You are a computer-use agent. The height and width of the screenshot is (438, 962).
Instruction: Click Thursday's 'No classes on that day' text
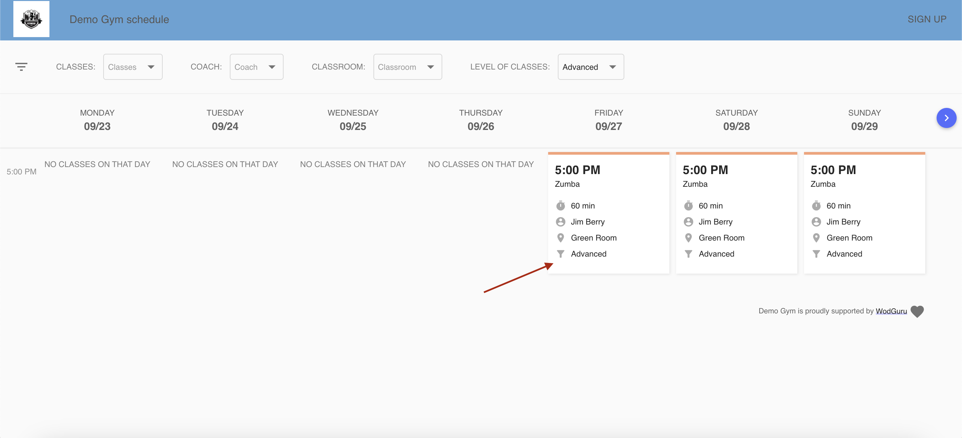coord(481,164)
